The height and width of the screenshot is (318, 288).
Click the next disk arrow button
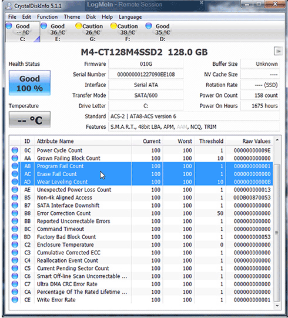point(278,51)
